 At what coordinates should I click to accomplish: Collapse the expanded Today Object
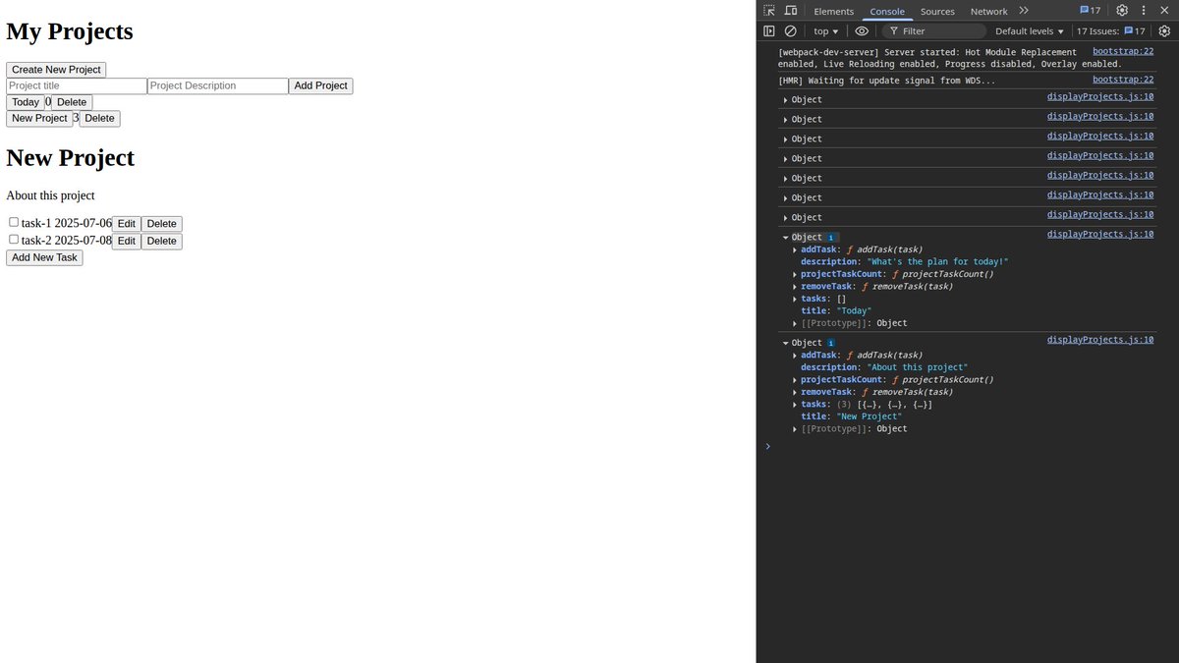pos(785,238)
